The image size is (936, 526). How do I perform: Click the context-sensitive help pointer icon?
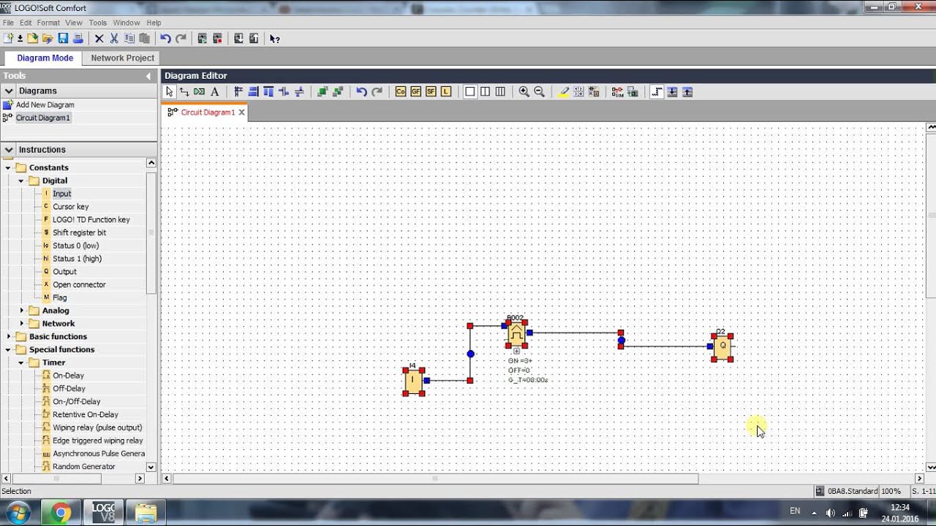[274, 38]
